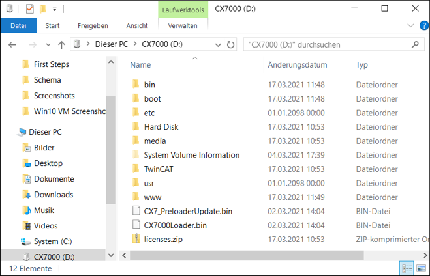Click the search magnifier icon

pyautogui.click(x=415, y=44)
